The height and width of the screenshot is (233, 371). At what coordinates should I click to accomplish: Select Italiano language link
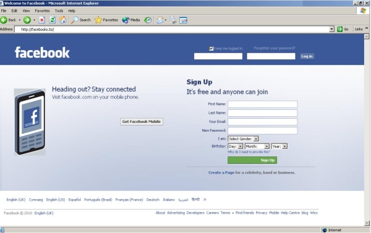click(169, 200)
